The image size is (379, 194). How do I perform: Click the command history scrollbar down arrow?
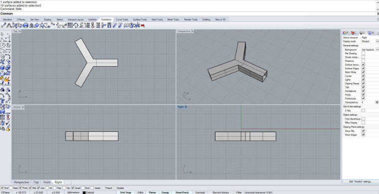pyautogui.click(x=378, y=9)
